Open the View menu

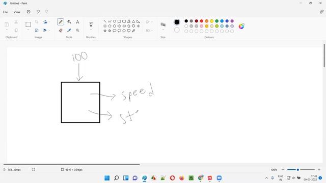pyautogui.click(x=17, y=12)
